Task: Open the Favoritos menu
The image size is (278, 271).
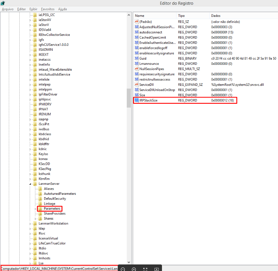Action: [x=48, y=9]
